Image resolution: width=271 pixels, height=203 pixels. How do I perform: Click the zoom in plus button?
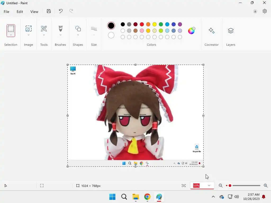(266, 186)
